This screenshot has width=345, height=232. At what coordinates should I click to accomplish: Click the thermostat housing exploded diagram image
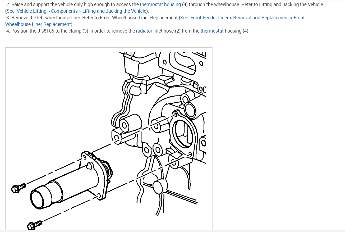(109, 139)
